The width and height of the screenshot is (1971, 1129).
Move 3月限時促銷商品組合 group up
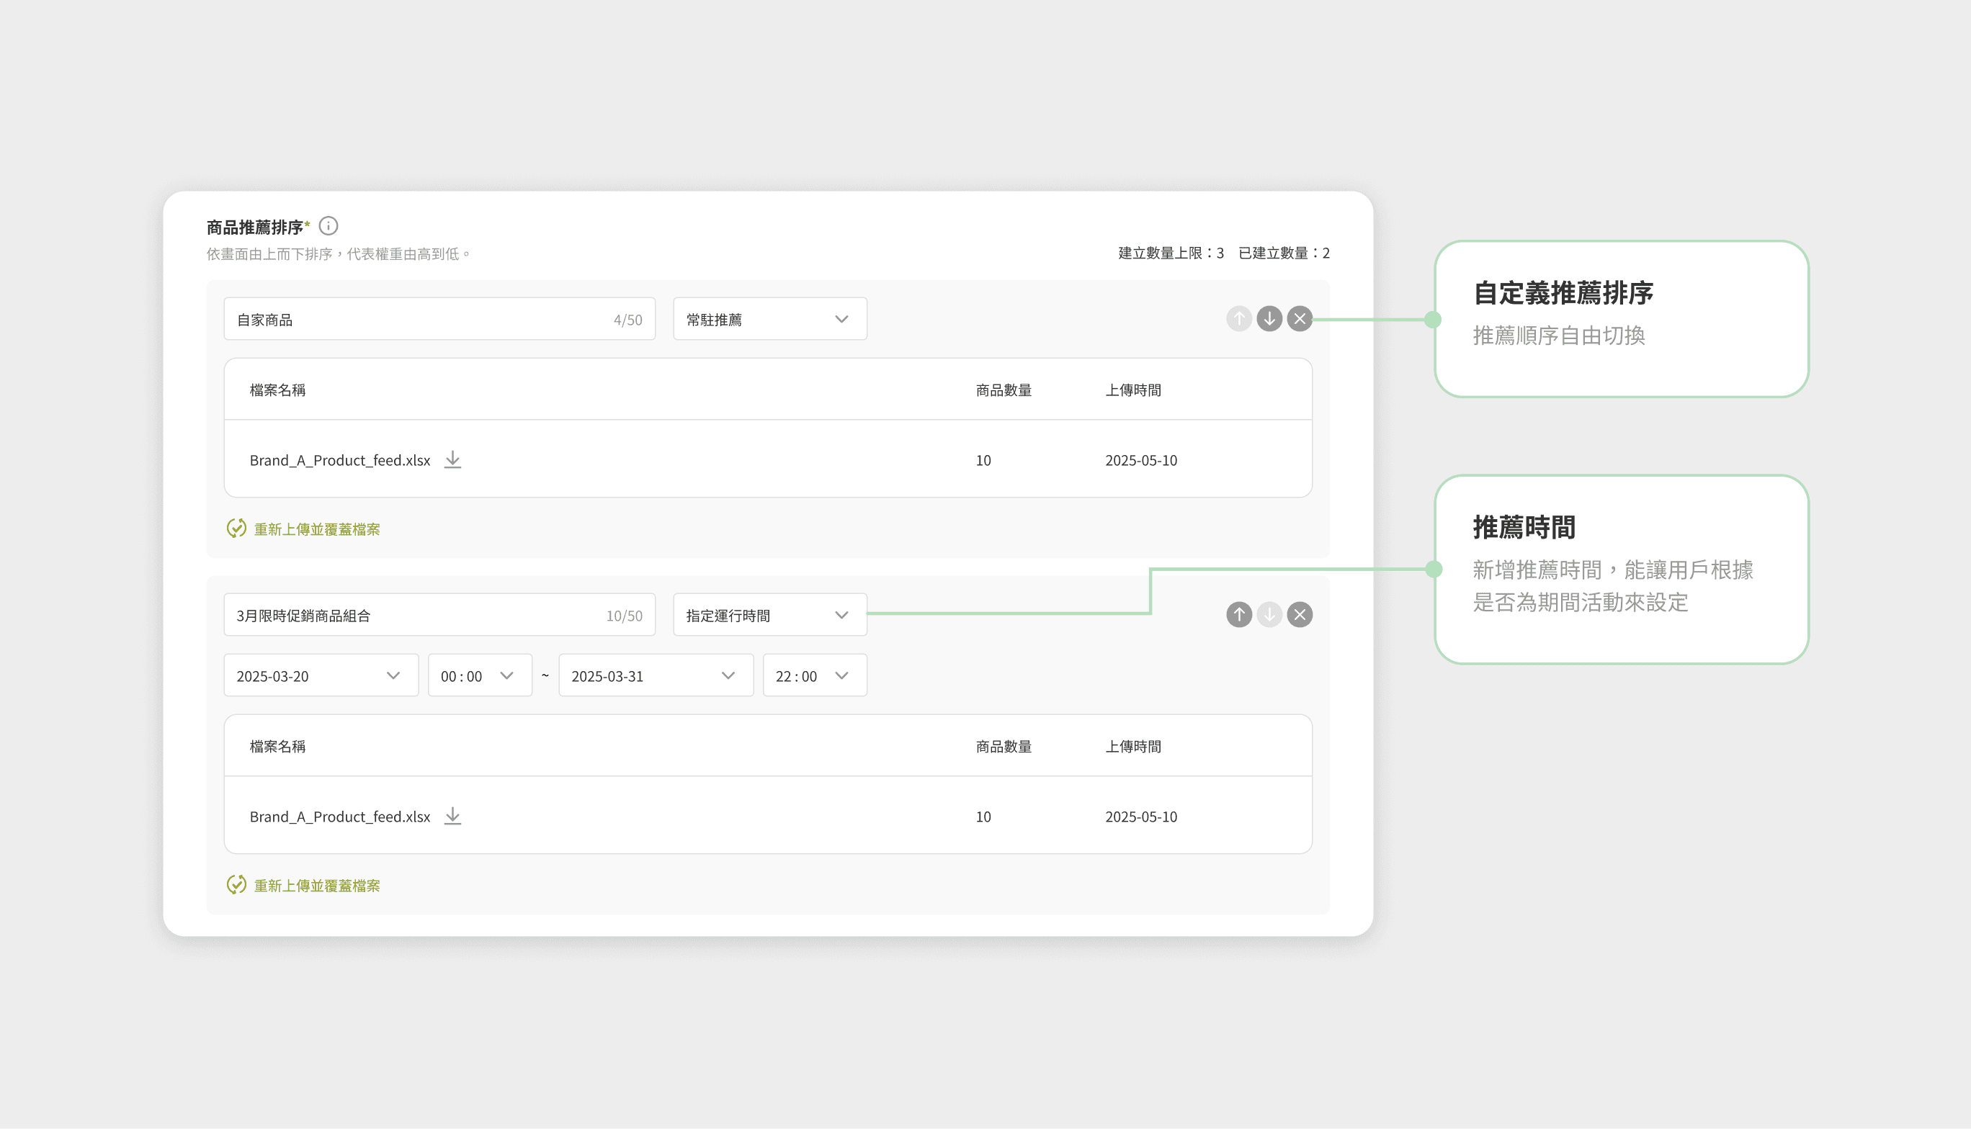(x=1239, y=615)
